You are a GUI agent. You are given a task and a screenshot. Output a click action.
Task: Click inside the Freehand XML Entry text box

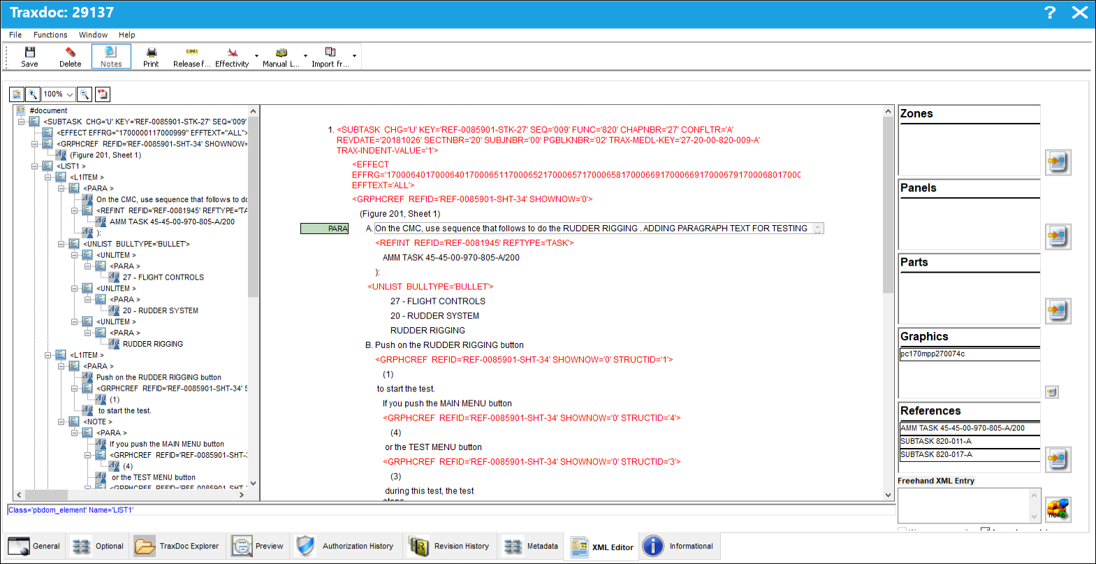[x=963, y=505]
